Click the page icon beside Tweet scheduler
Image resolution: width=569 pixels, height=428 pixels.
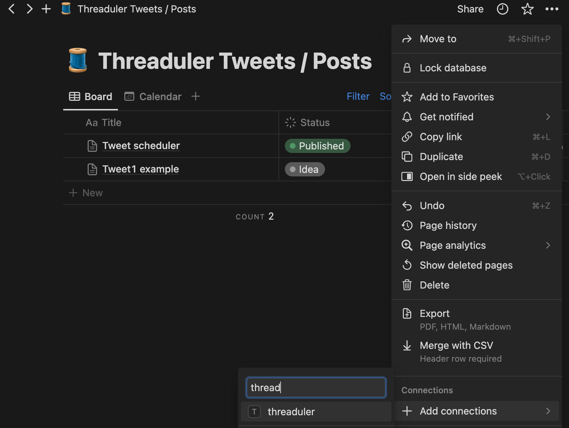pyautogui.click(x=92, y=146)
